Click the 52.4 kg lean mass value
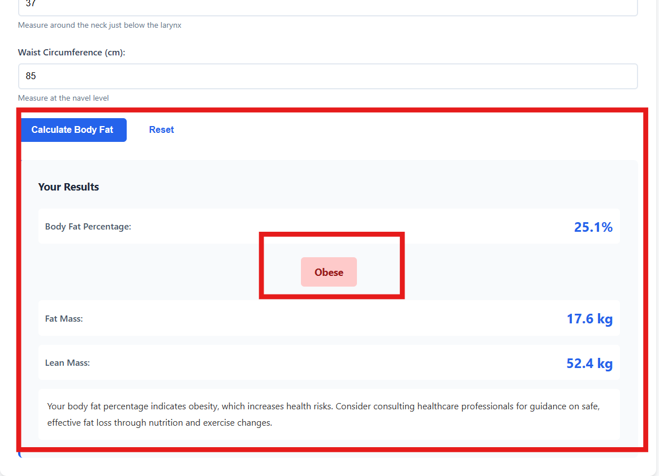The image size is (659, 476). 589,363
